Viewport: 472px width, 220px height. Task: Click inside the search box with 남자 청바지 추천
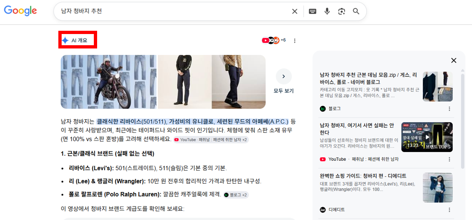(x=172, y=12)
